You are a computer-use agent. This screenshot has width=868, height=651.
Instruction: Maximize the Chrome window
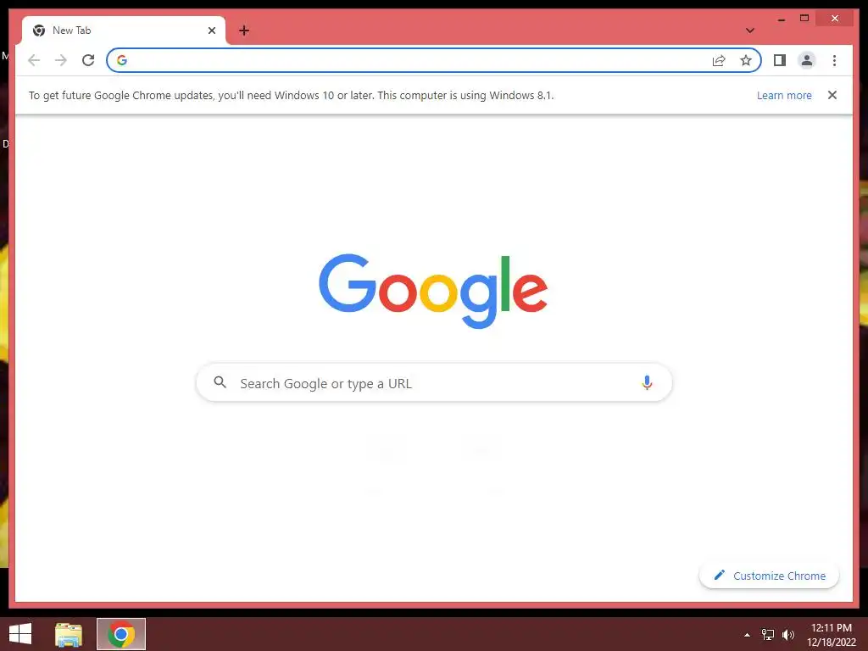(804, 19)
